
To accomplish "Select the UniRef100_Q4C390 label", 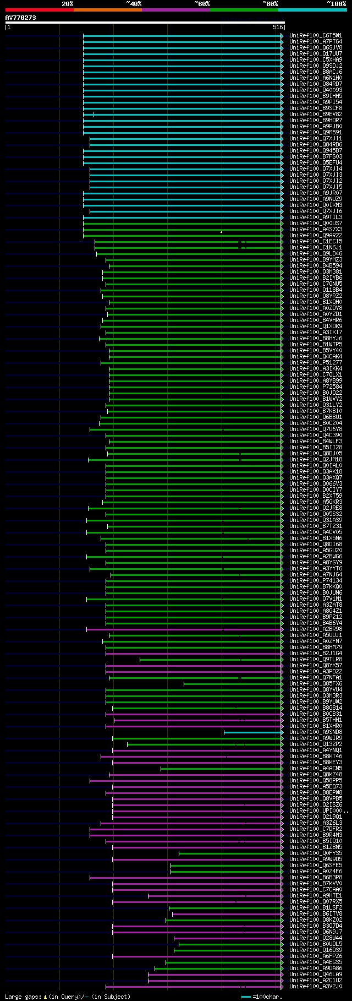I will tap(316, 436).
